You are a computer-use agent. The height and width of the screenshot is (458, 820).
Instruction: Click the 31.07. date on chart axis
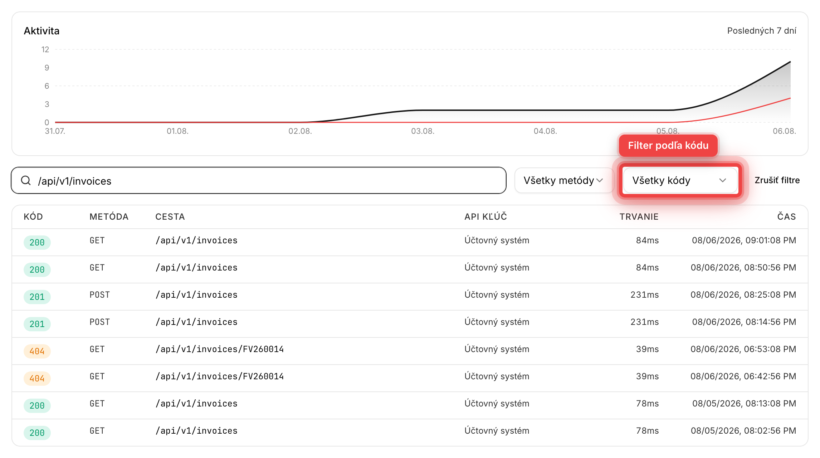[55, 131]
